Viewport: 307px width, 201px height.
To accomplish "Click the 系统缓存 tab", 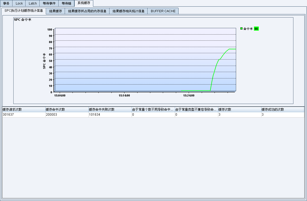I will coord(84,3).
